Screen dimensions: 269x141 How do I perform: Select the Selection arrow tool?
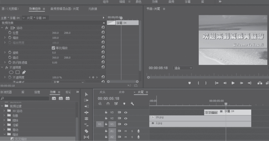click(86, 94)
